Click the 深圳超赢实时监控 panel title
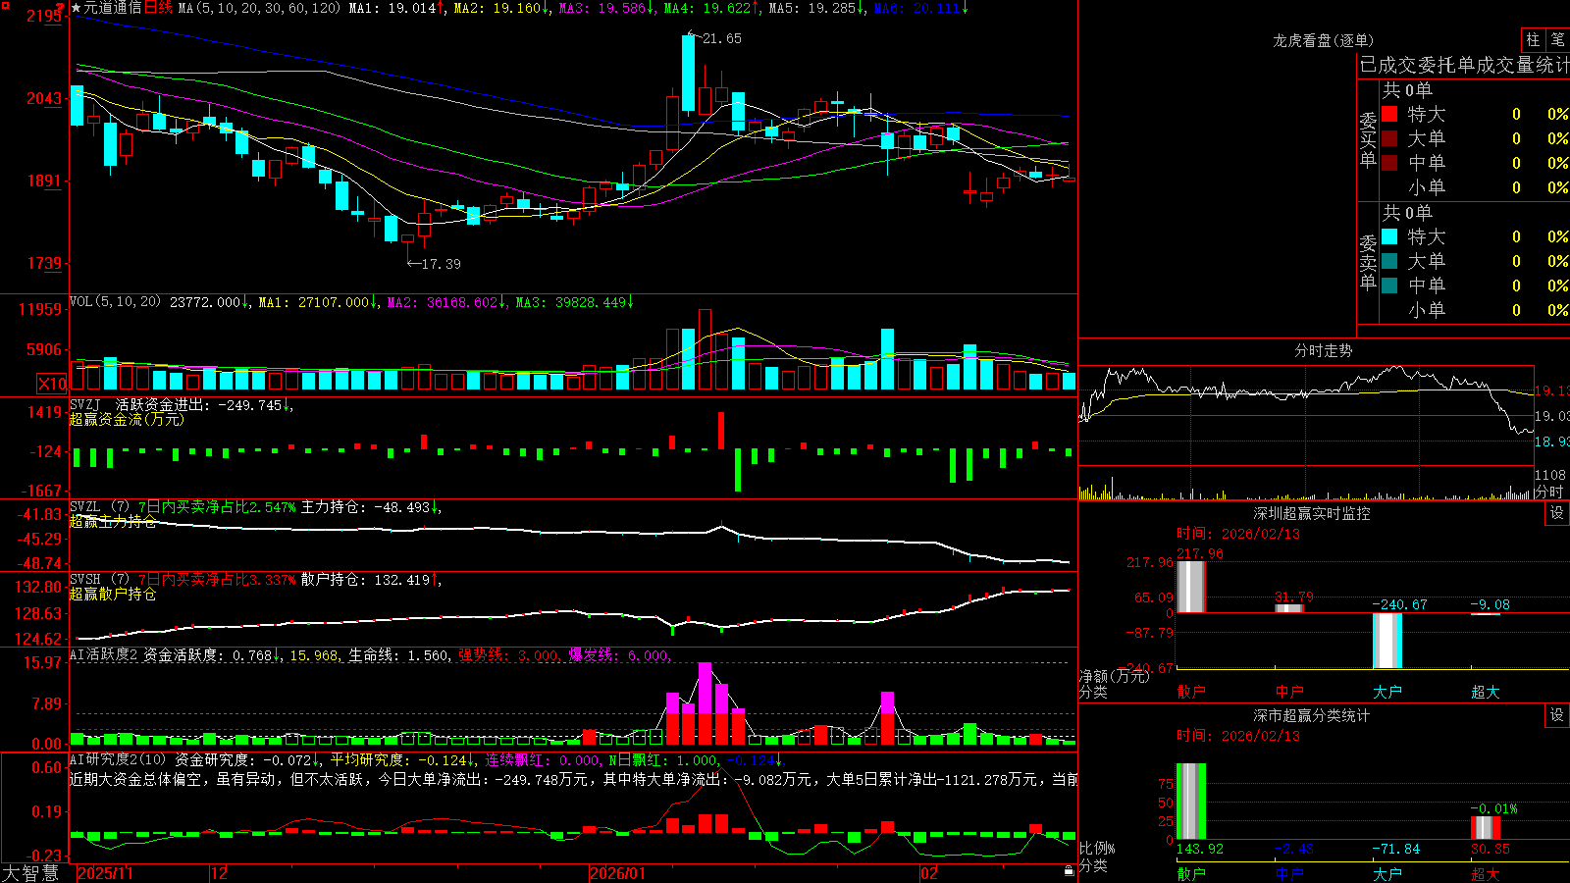Viewport: 1570px width, 883px height. (x=1311, y=513)
